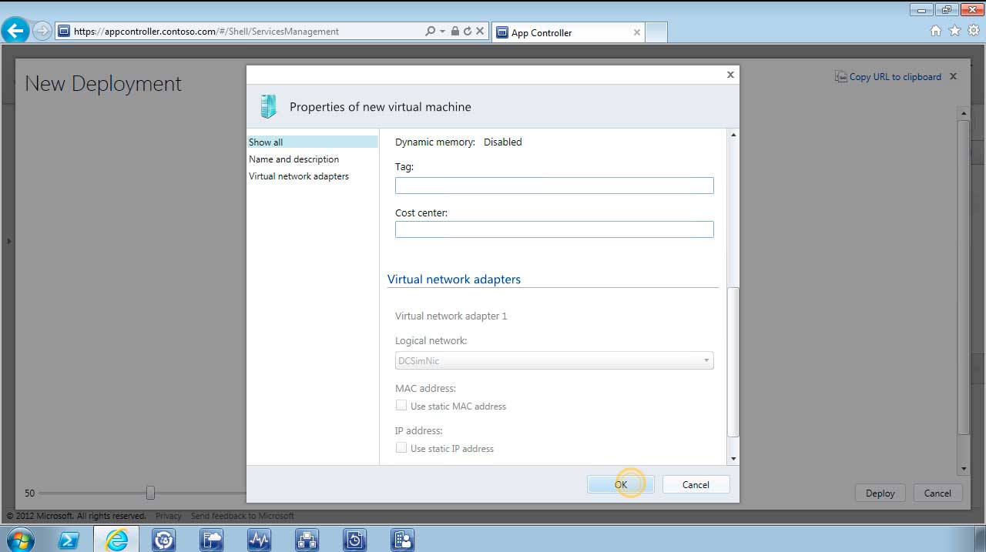Viewport: 986px width, 552px height.
Task: Switch to Internet Explorer taskbar icon
Action: coord(116,540)
